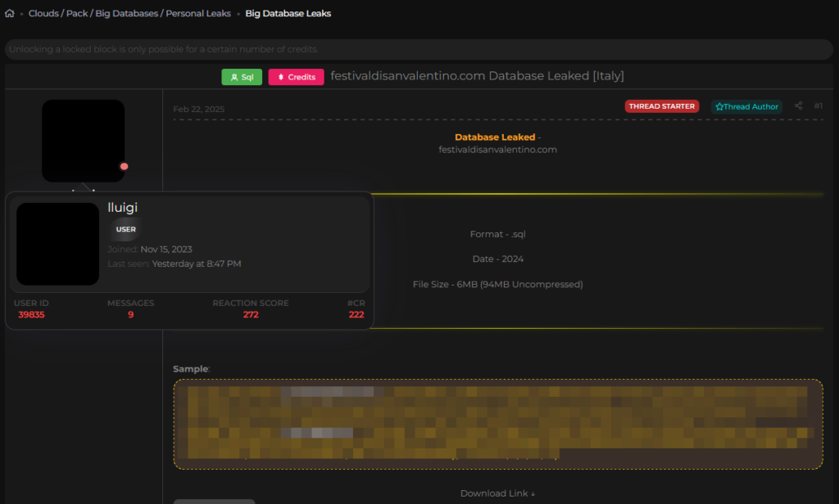Click the large avatar in the profile popup
This screenshot has width=839, height=504.
57,244
